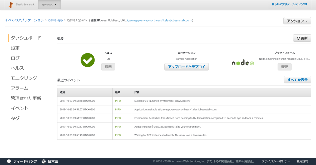Click the 概要 section heading
The width and height of the screenshot is (316, 165).
(60, 38)
